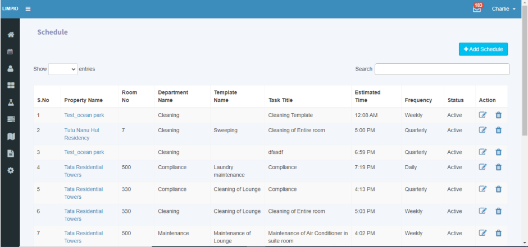
Task: Open the Show entries dropdown
Action: click(63, 69)
